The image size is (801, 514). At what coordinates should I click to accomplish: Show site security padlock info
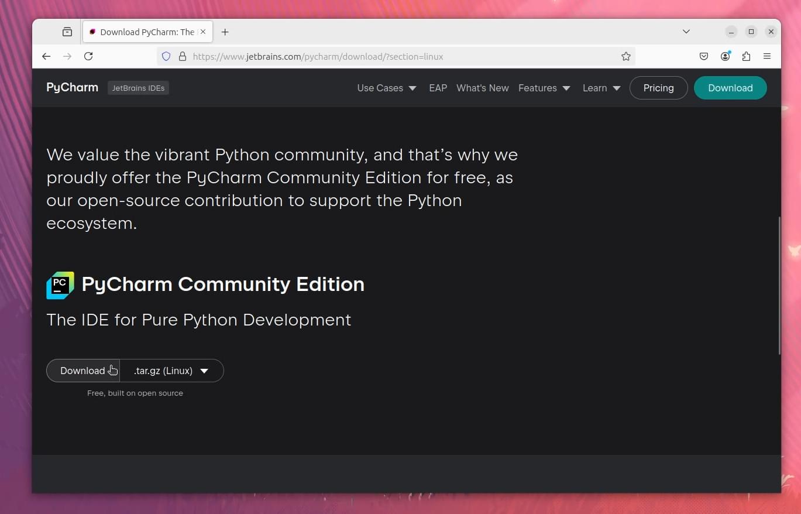(182, 57)
